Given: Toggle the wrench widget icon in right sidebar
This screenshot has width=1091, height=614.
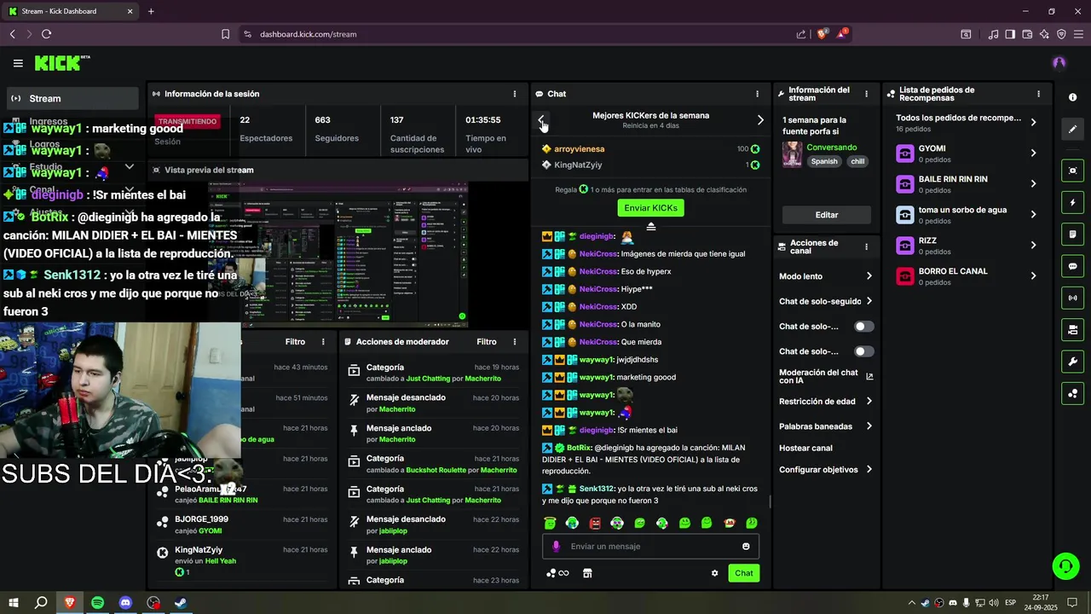Looking at the screenshot, I should 1072,362.
